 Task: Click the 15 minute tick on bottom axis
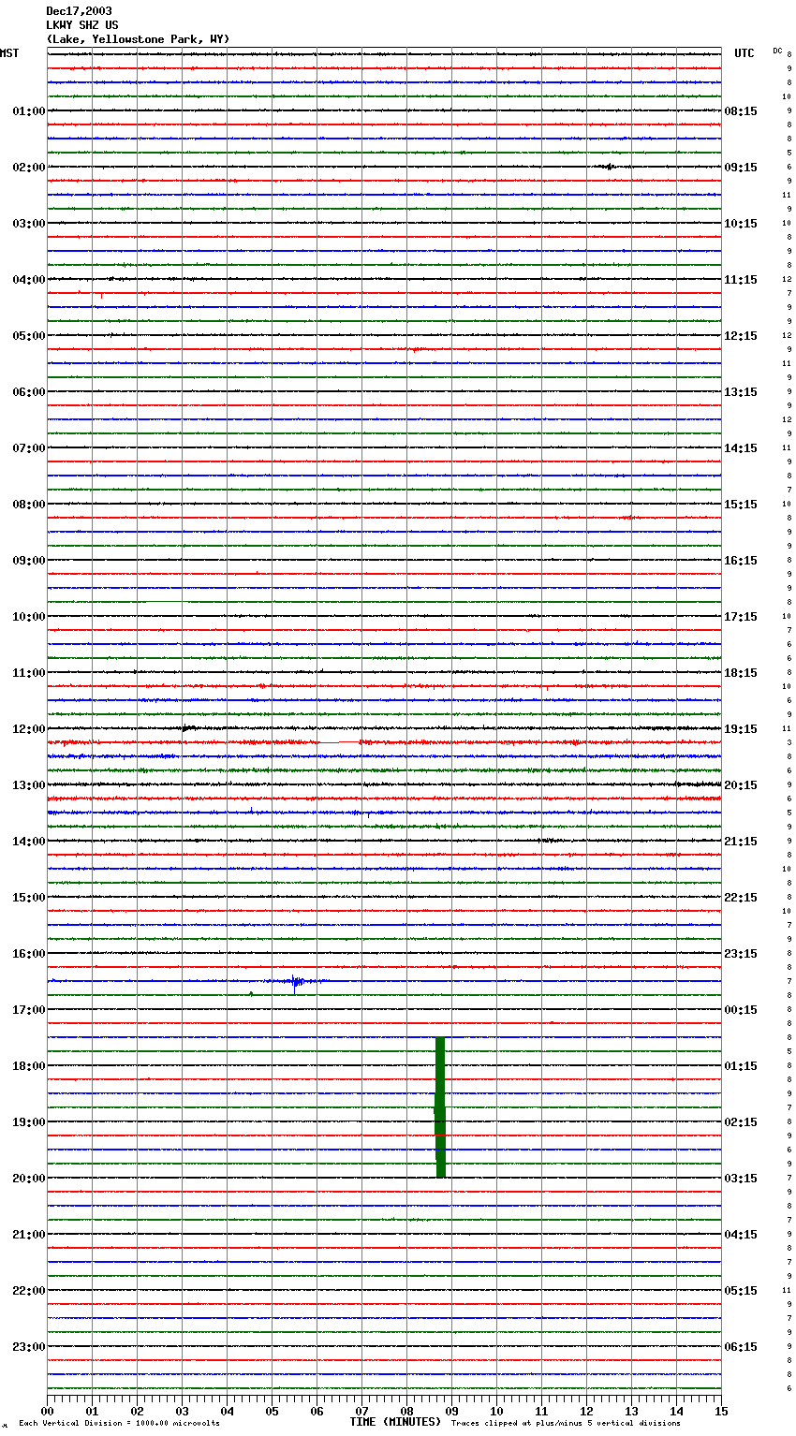720,1411
